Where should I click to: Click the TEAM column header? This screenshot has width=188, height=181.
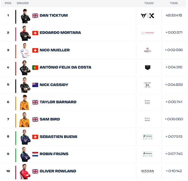(149, 3)
